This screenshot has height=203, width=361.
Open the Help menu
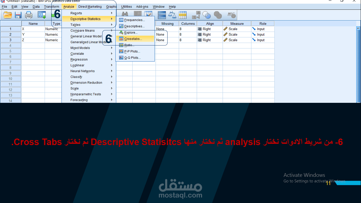[x=172, y=7]
